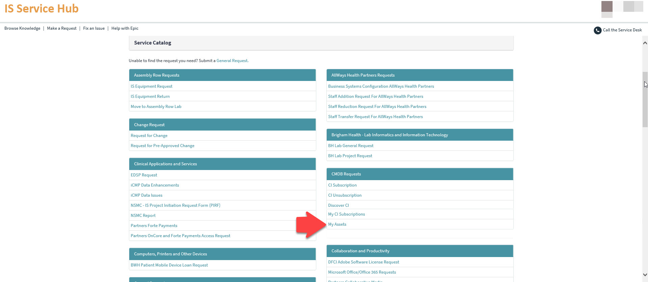Image resolution: width=648 pixels, height=282 pixels.
Task: Open DFCI Adobe Software License Request
Action: coord(363,262)
